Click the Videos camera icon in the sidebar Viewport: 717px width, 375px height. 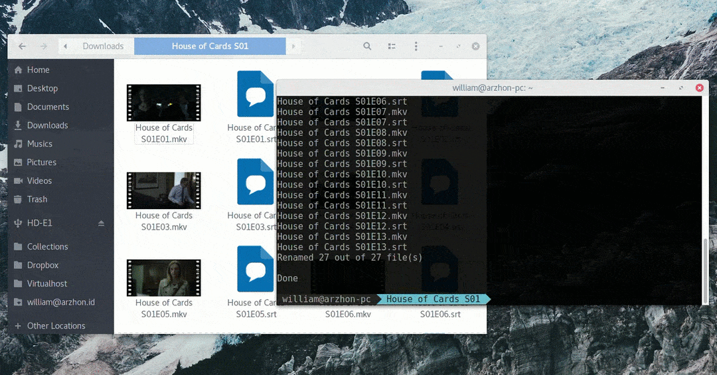(18, 181)
